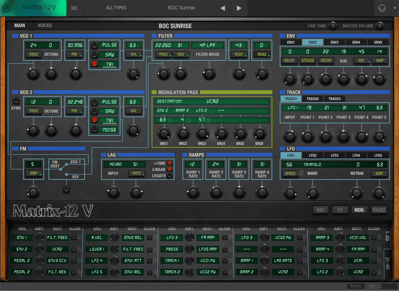This screenshot has height=291, width=399.
Task: Click the Q icon next to ENV 1 row's clear
Action: pos(79,237)
